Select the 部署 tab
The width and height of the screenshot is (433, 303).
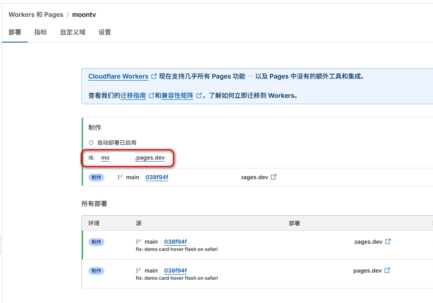[x=15, y=32]
